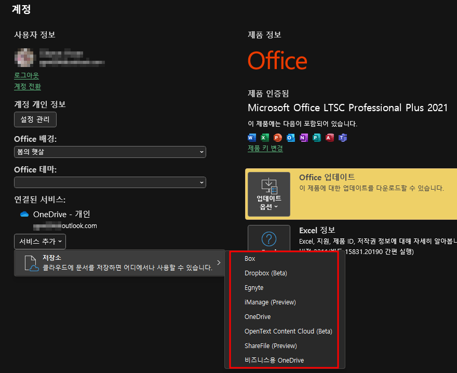
Task: Click the Office 업데이트 heading text
Action: point(327,177)
